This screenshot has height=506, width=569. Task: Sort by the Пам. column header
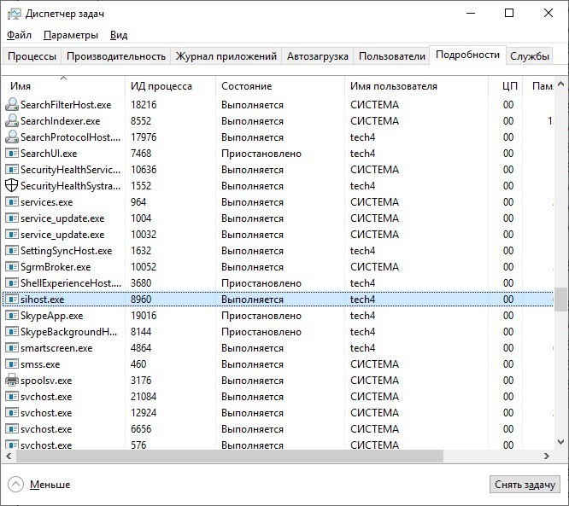point(538,86)
